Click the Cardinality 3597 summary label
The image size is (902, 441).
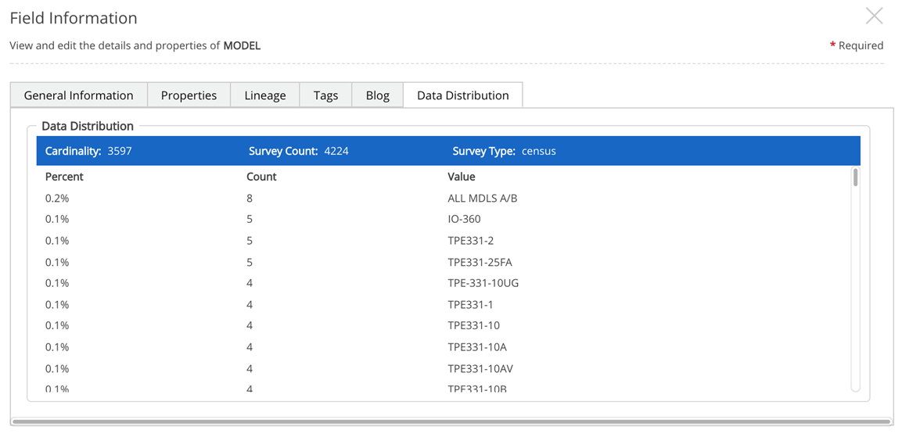[88, 151]
